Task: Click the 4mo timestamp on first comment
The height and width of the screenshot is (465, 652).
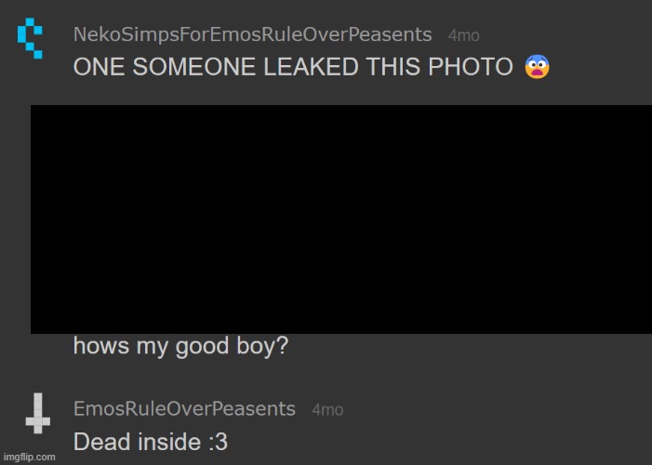Action: pos(463,35)
